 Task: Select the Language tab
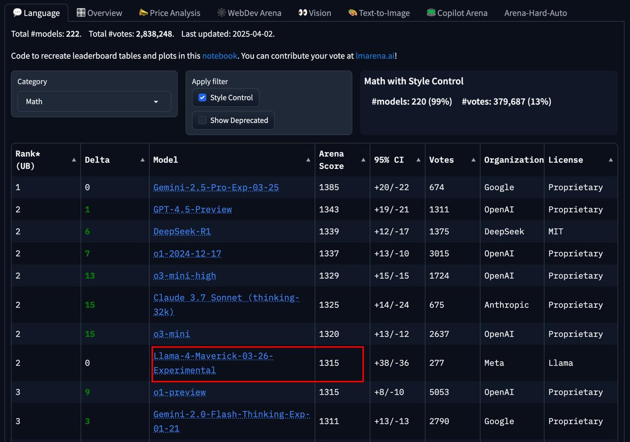(36, 13)
